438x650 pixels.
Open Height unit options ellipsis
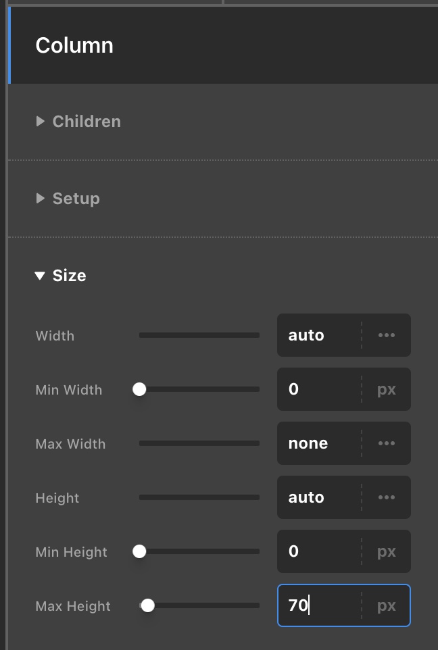coord(387,497)
